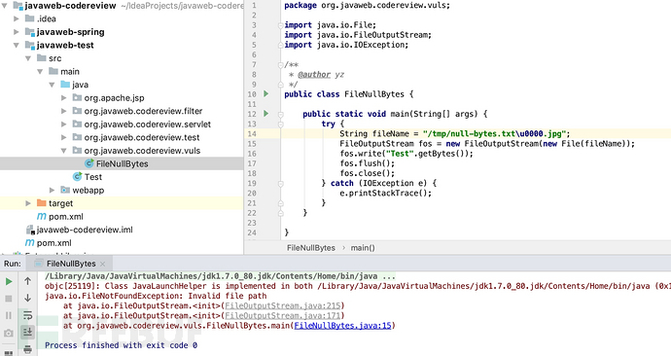
Task: Click fos.flush() on line 17
Action: point(368,163)
